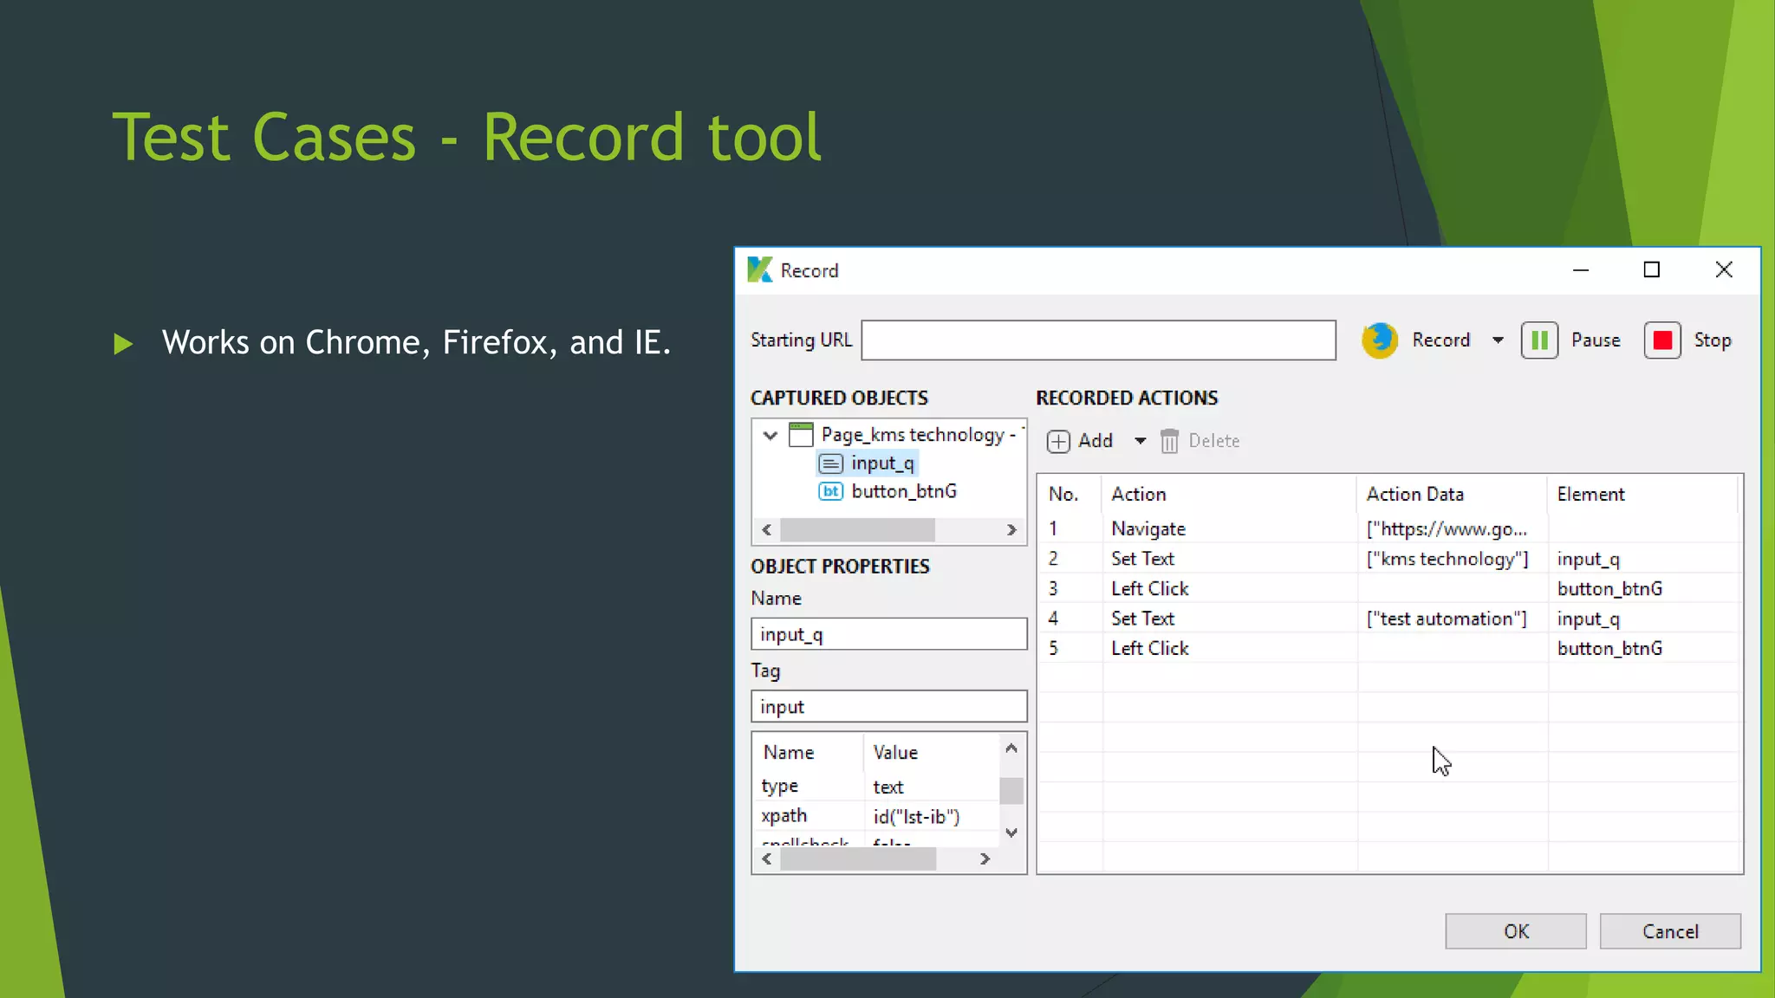Select the xpath value id("lst-ib")
The image size is (1775, 998).
click(916, 817)
